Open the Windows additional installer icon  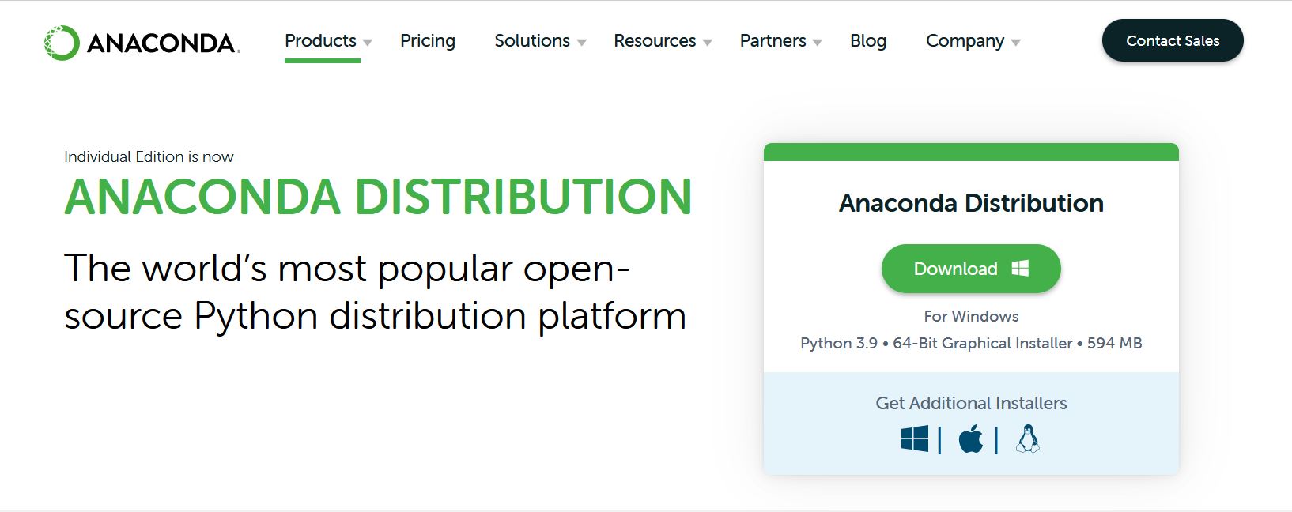(915, 439)
